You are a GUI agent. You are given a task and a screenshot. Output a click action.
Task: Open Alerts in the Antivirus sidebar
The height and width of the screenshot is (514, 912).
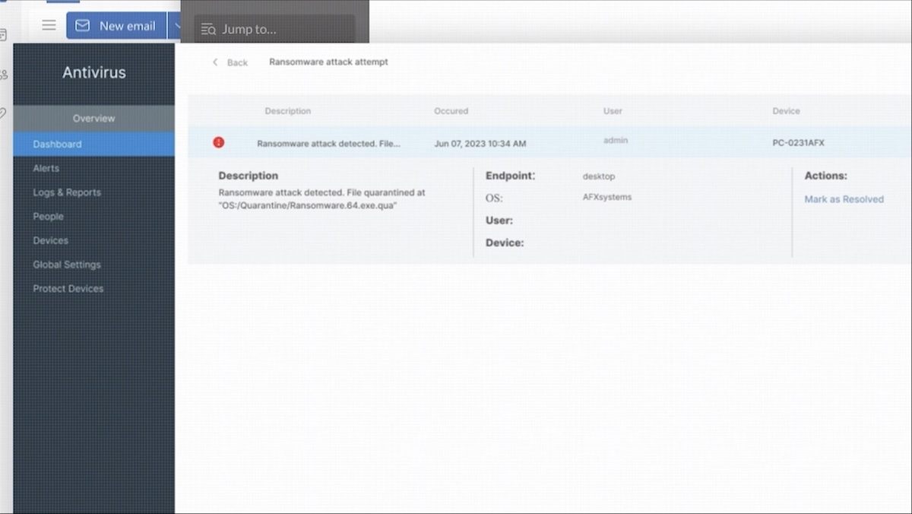click(46, 168)
